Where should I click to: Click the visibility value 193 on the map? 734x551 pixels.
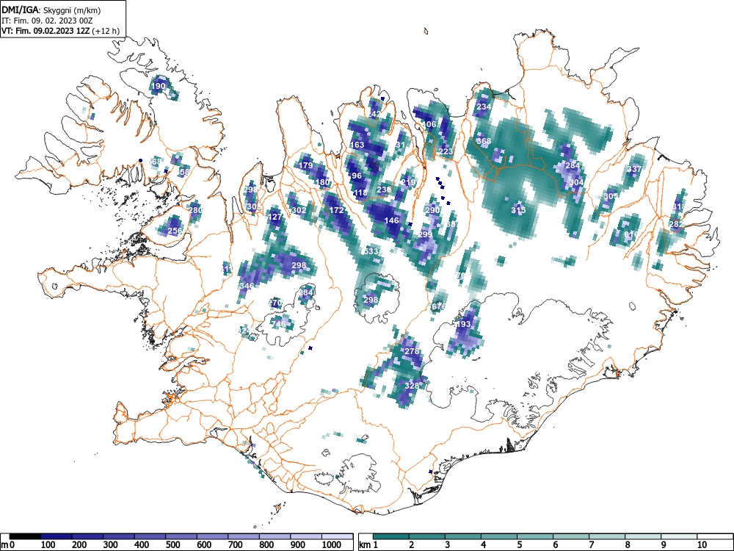click(463, 324)
